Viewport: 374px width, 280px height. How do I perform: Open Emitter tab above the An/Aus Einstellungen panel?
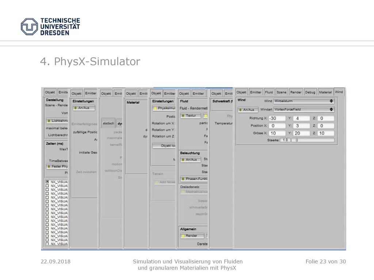(x=91, y=93)
